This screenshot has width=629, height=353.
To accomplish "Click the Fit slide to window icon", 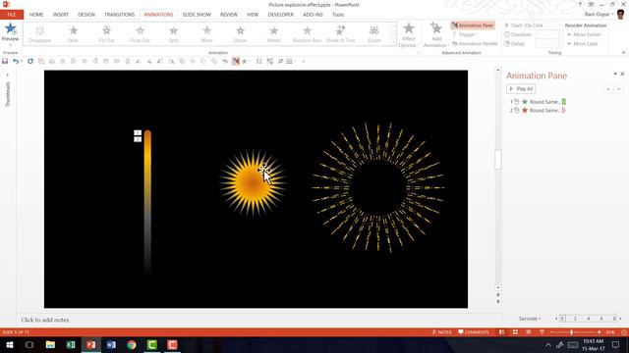I will click(x=624, y=332).
